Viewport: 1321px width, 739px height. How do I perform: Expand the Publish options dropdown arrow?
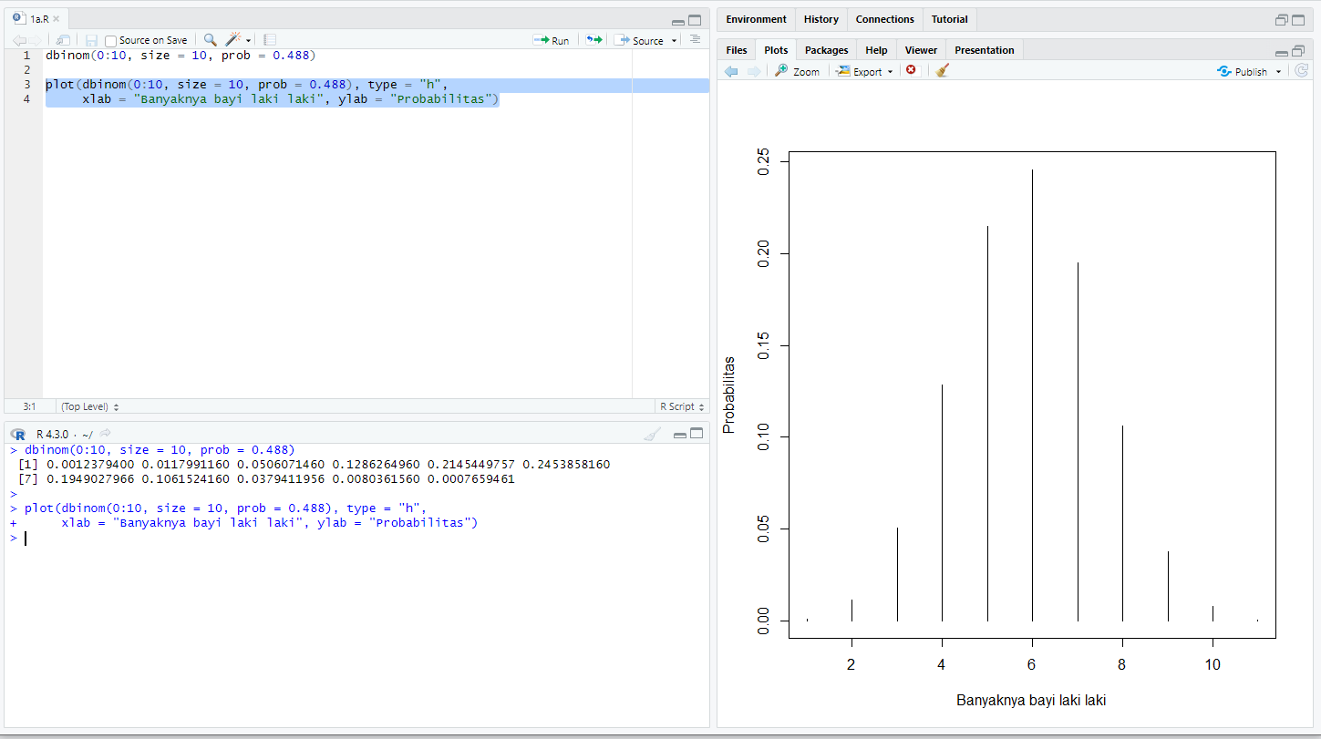pos(1278,72)
